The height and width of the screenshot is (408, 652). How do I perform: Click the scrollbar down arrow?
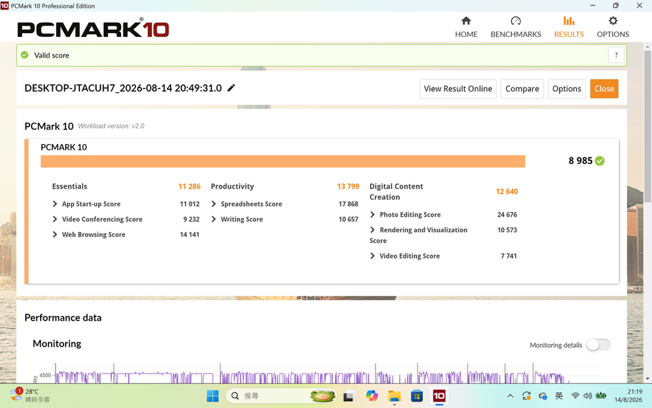(x=648, y=379)
